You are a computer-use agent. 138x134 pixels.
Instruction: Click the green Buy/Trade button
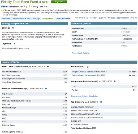click(59, 2)
